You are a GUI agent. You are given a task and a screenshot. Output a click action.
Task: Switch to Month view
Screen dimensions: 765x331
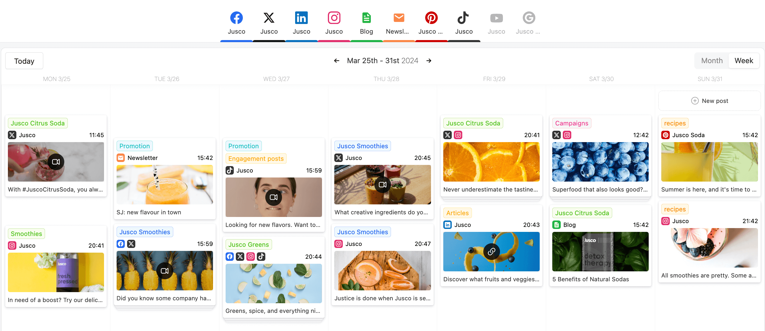(x=712, y=61)
